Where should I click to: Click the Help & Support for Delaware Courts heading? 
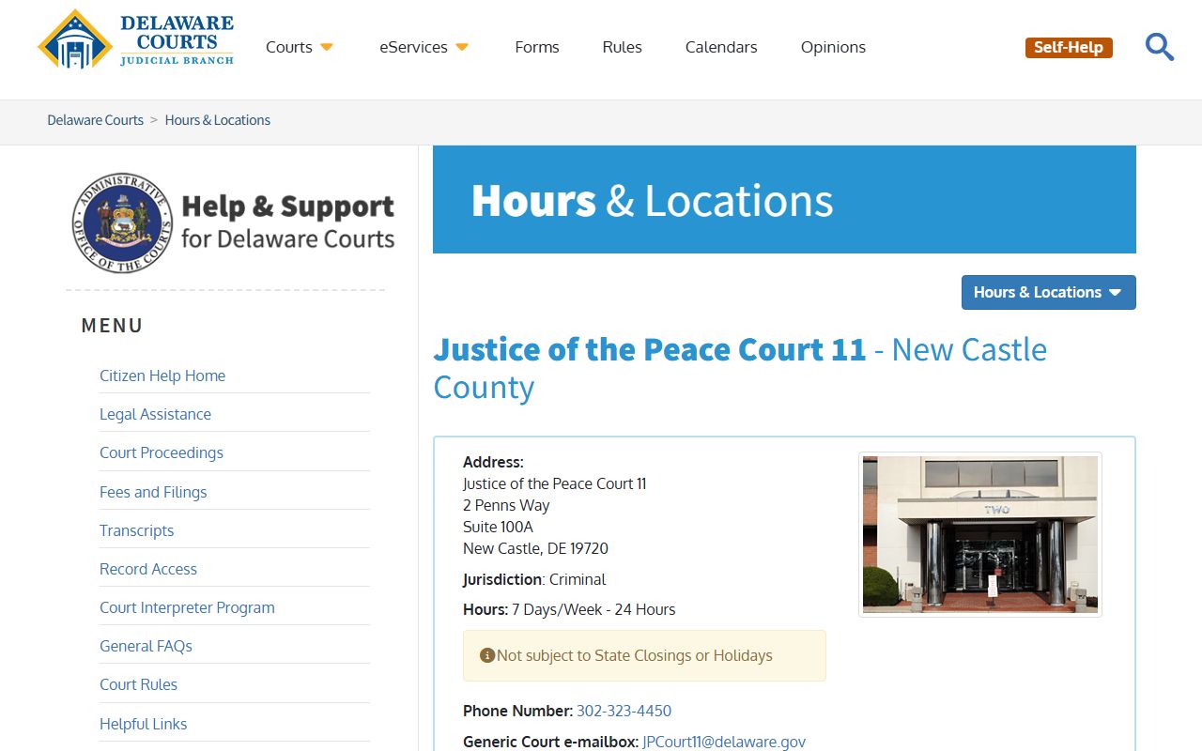(287, 222)
